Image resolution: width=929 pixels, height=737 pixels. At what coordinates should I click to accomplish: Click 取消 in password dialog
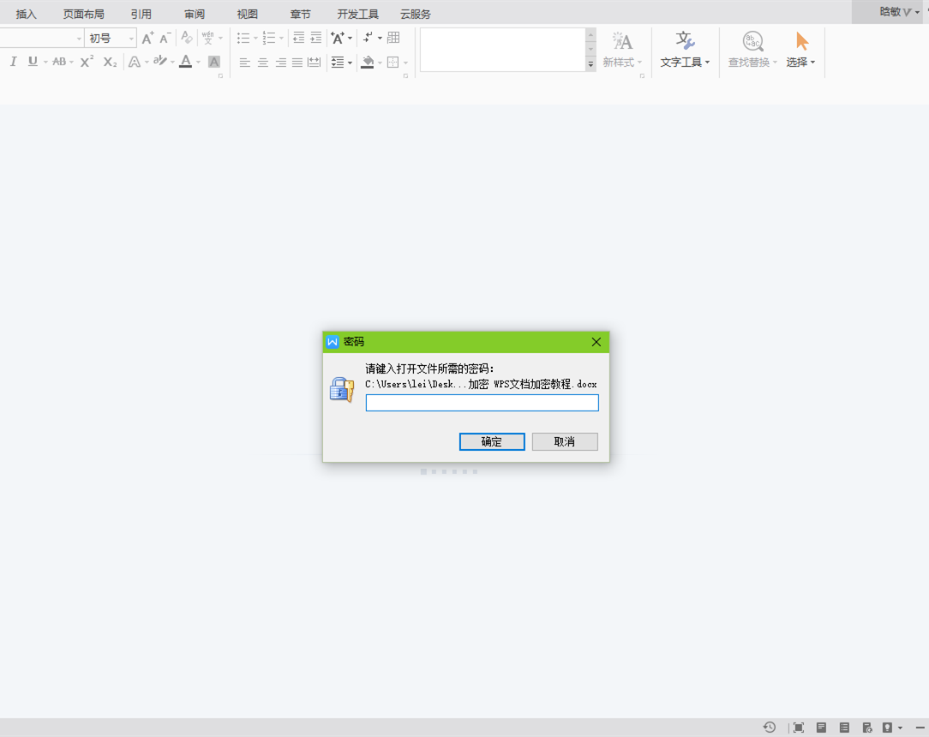click(x=565, y=441)
